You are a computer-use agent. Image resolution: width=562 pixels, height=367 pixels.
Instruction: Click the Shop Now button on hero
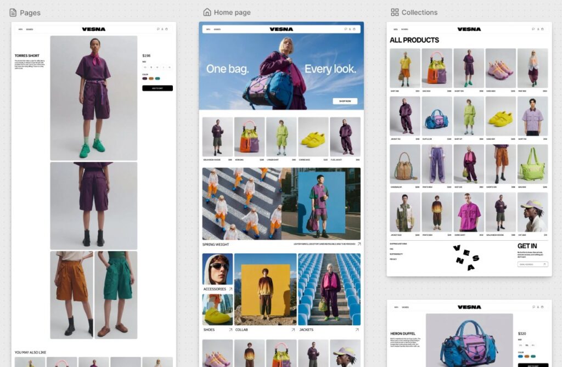pyautogui.click(x=345, y=101)
